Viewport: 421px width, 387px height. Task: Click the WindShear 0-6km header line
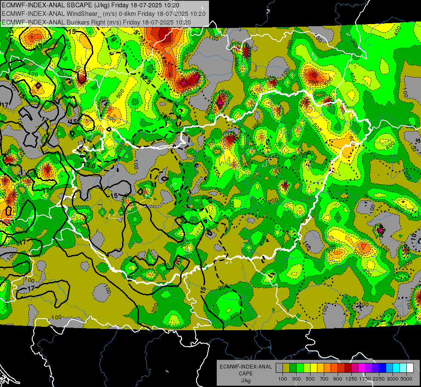click(104, 14)
